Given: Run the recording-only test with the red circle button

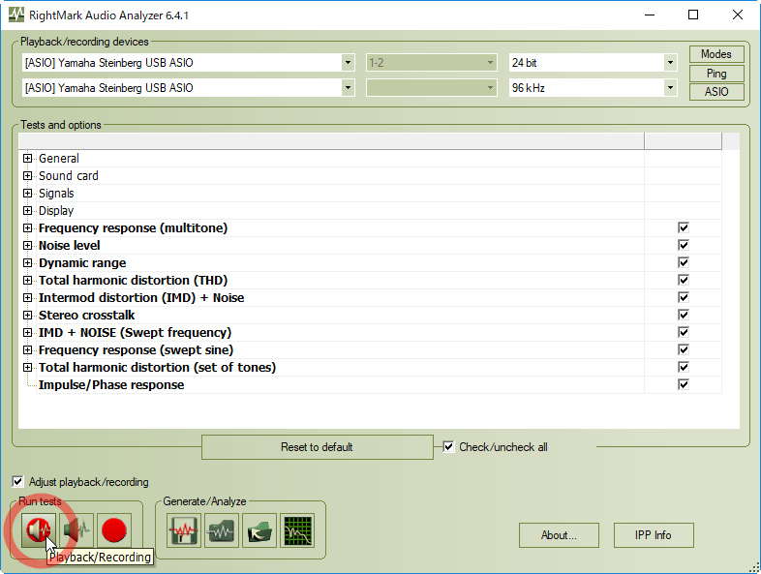Looking at the screenshot, I should click(x=114, y=530).
